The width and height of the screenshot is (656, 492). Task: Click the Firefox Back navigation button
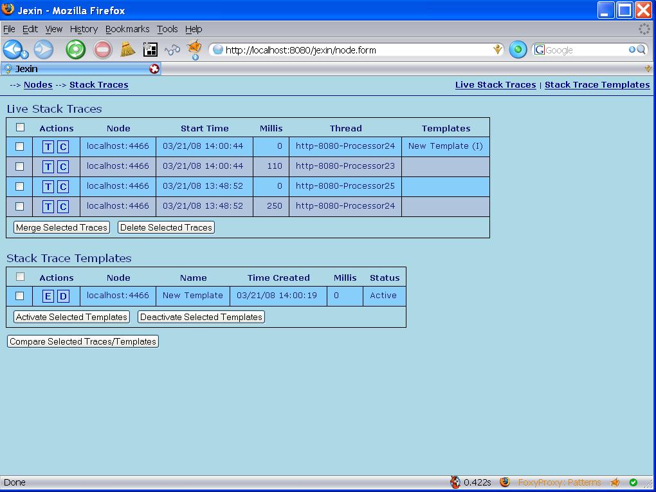click(x=12, y=49)
